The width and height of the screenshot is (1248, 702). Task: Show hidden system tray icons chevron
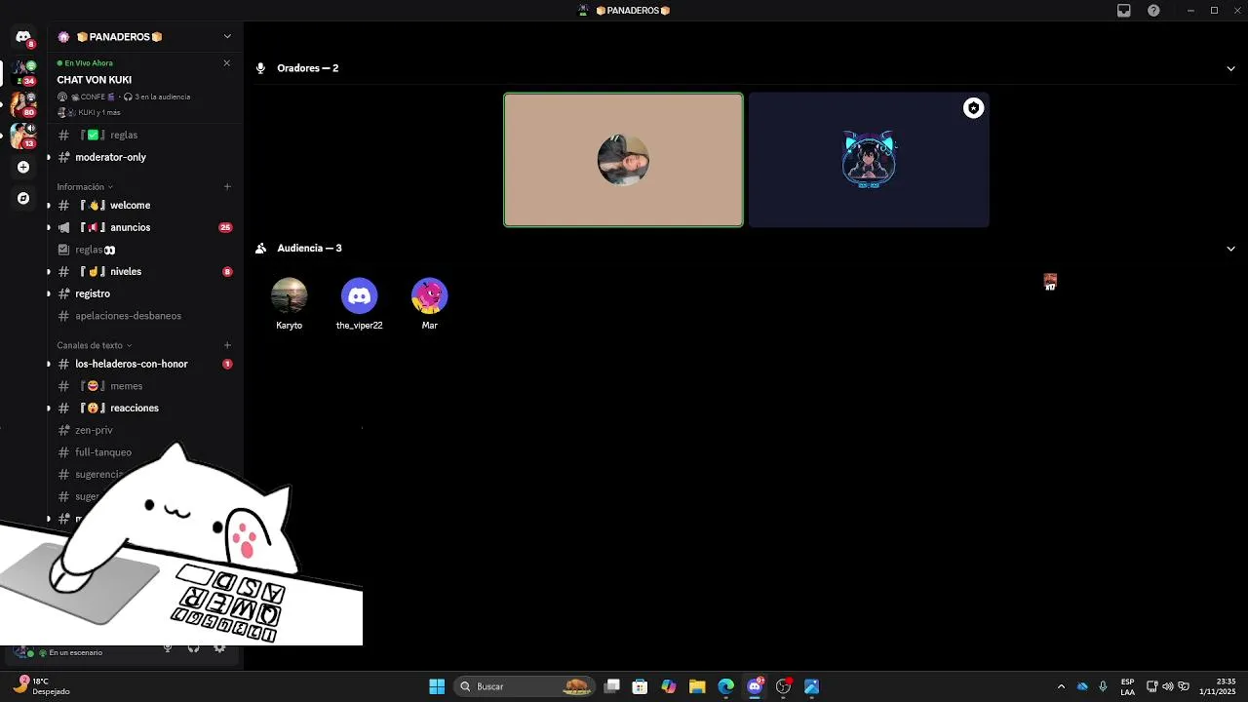click(1061, 686)
